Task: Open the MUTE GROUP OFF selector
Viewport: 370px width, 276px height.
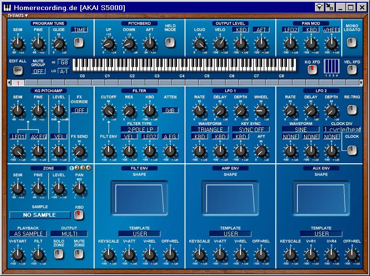Action: (38, 71)
